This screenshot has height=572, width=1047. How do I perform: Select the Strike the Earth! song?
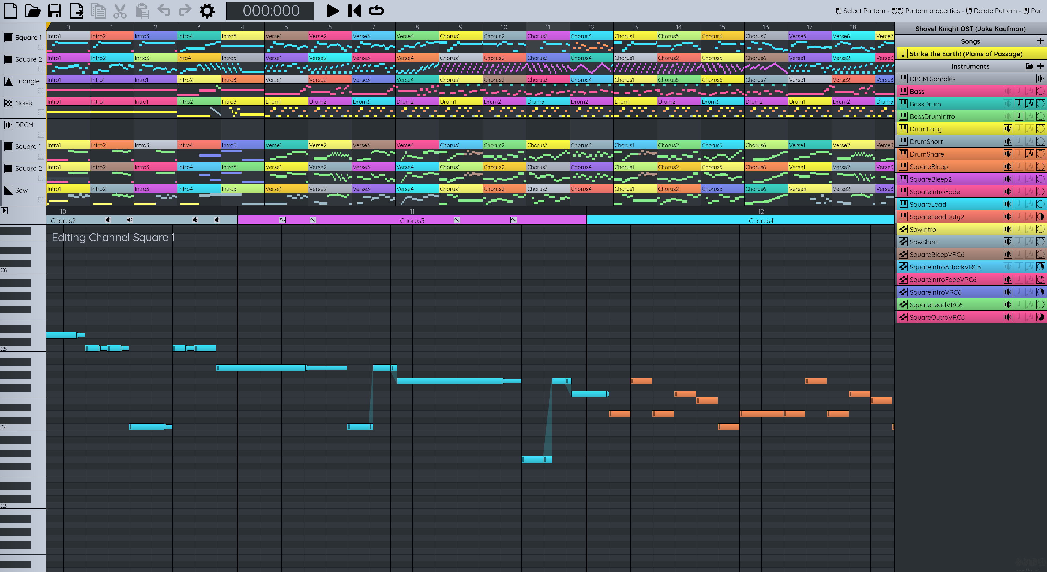pos(966,54)
